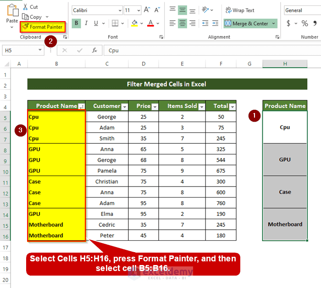Open Clipboard group dialog launcher

click(65, 37)
